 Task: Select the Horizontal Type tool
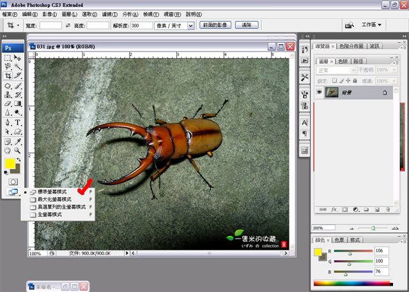point(18,122)
